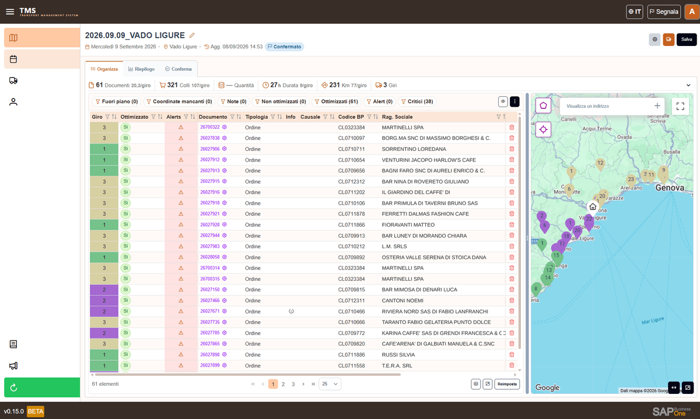Toggle the Ottimizzati (61) filter
The width and height of the screenshot is (700, 419).
(337, 101)
